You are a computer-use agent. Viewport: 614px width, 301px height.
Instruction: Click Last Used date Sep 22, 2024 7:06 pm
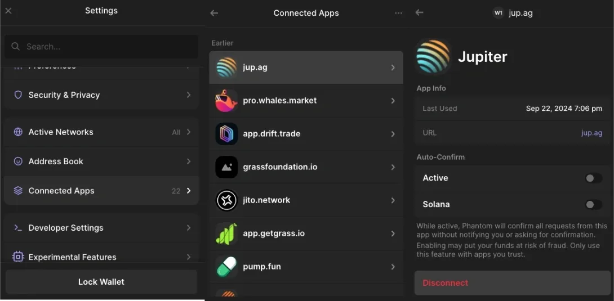(564, 109)
